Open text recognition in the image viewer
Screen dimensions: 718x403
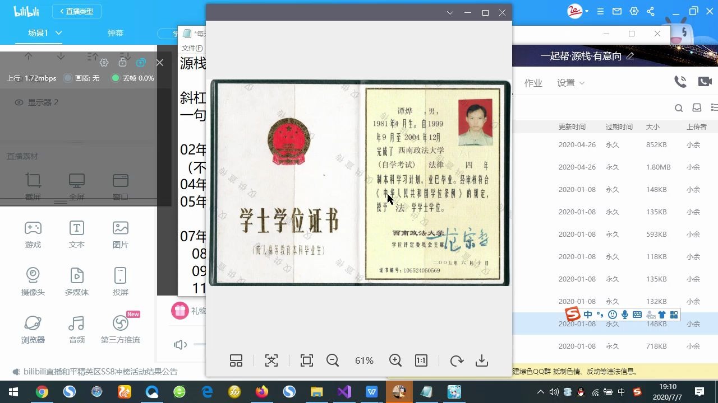(x=271, y=361)
